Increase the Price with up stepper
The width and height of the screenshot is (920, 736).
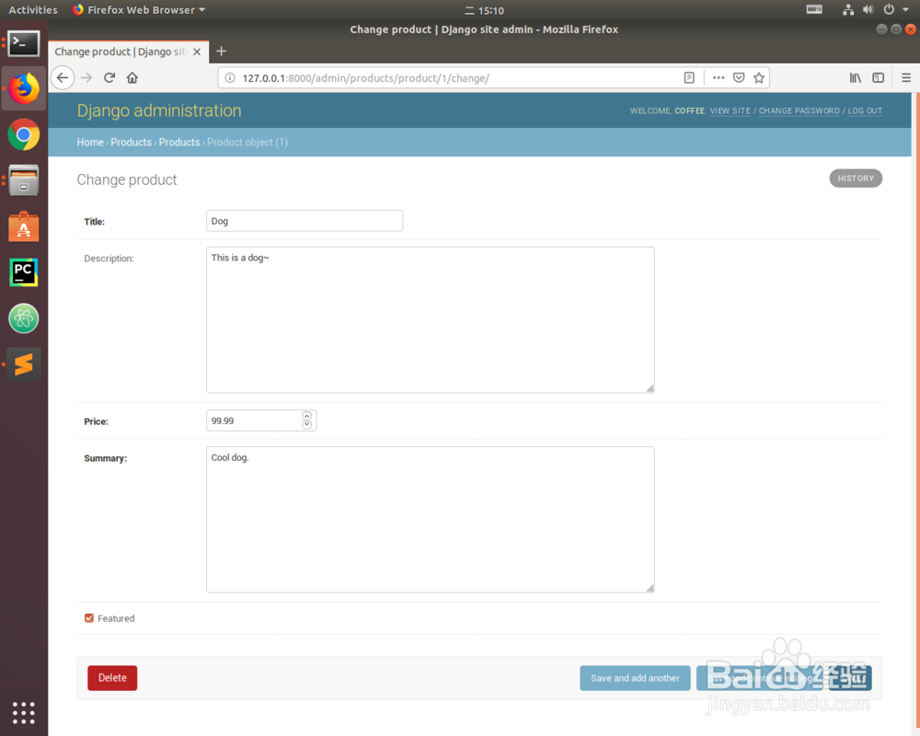click(307, 416)
